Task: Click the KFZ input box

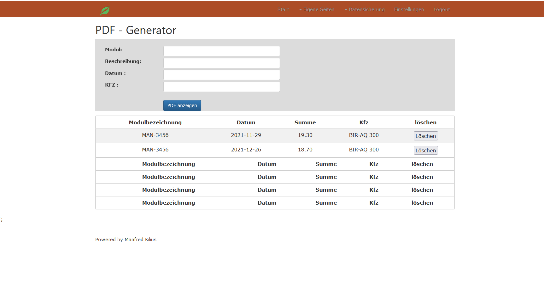Action: 221,87
